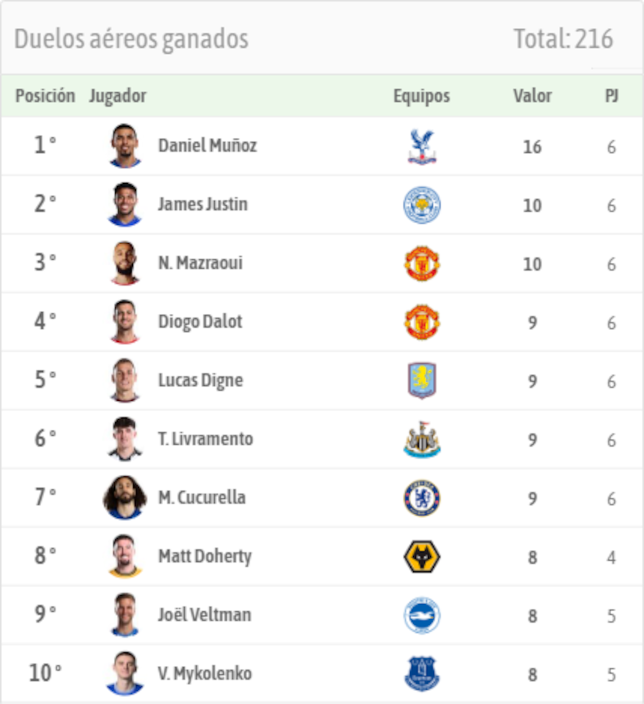Viewport: 644px width, 704px height.
Task: Click the Manchester United crest beside N. Mazraoui
Action: 422,263
